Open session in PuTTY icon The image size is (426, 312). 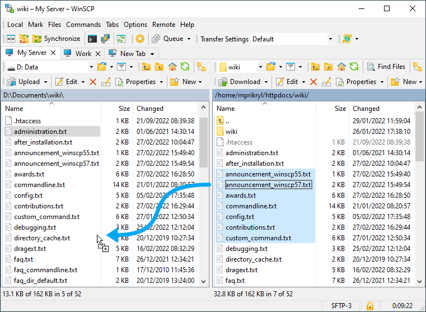pyautogui.click(x=105, y=39)
